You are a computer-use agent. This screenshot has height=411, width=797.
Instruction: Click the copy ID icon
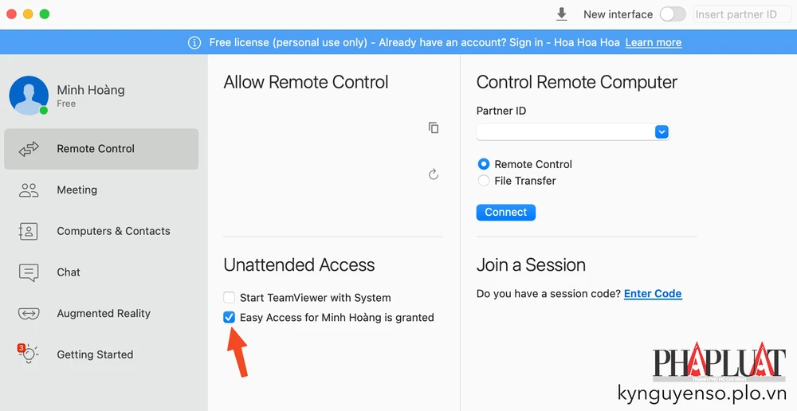[434, 127]
